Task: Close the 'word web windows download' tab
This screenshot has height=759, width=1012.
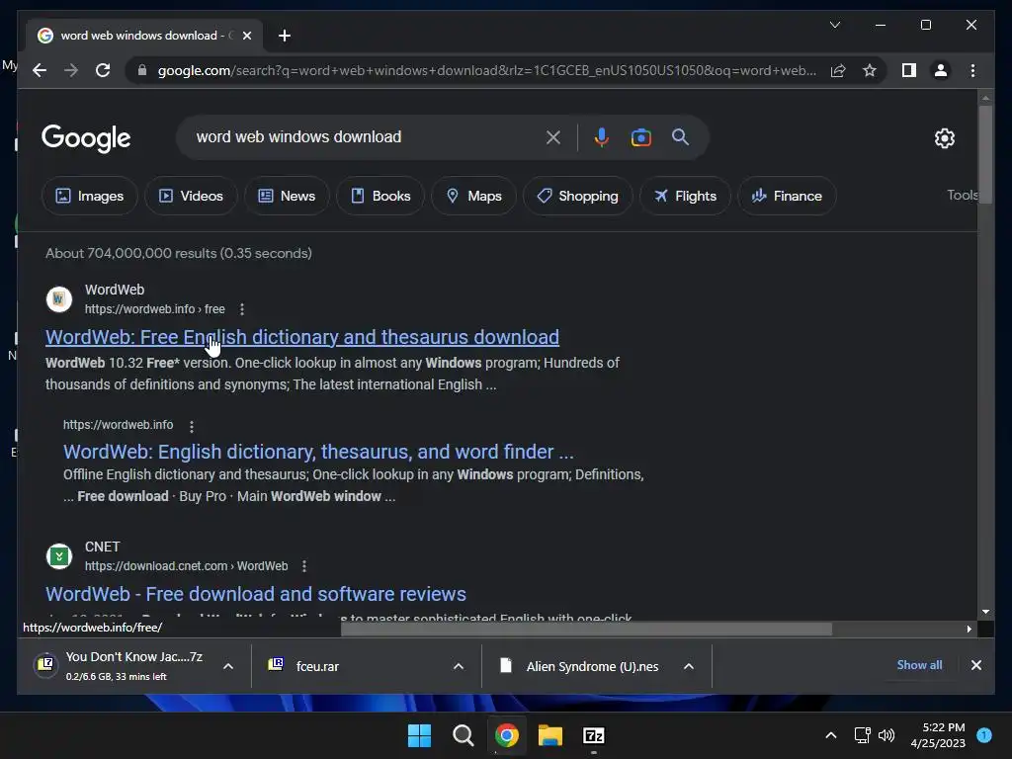Action: (x=246, y=36)
